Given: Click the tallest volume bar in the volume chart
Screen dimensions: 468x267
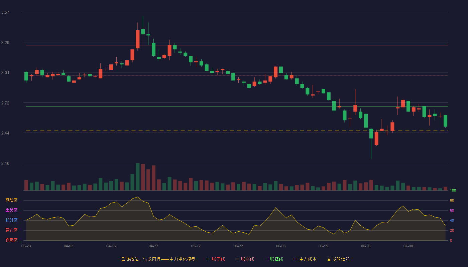Looking at the screenshot, I should 137,177.
